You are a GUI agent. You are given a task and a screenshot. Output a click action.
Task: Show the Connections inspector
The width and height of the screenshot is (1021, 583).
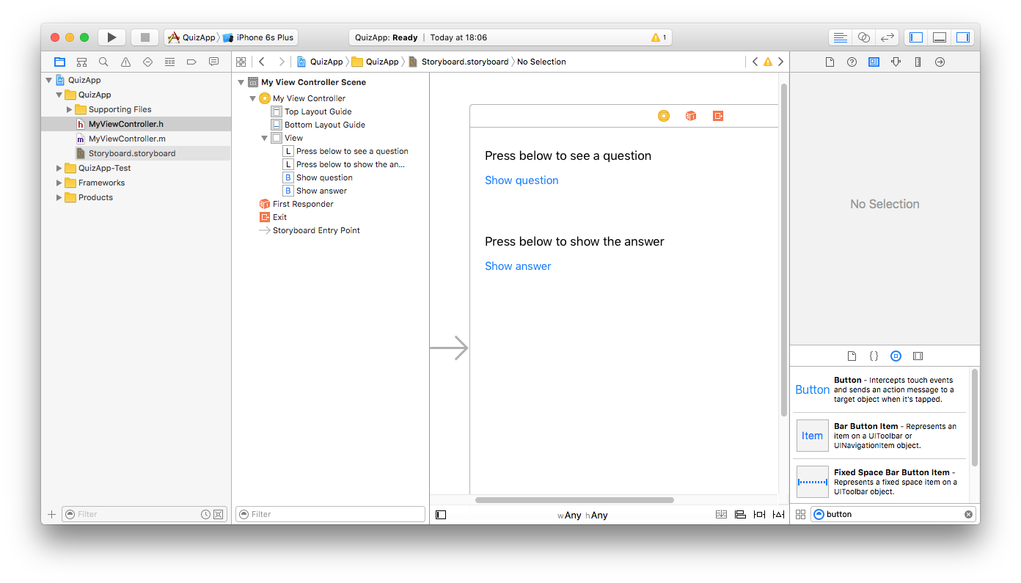(940, 62)
